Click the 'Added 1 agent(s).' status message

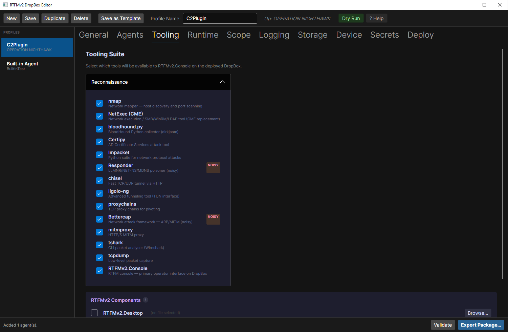point(20,325)
